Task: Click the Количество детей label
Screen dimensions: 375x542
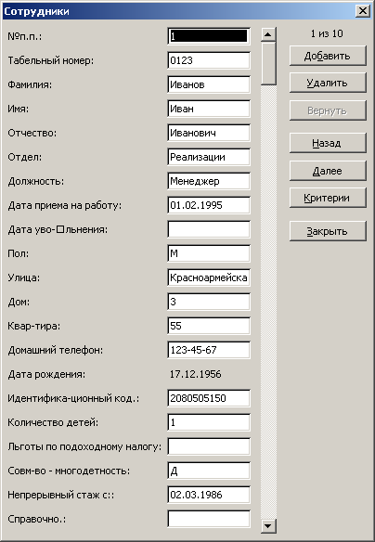Action: [53, 422]
